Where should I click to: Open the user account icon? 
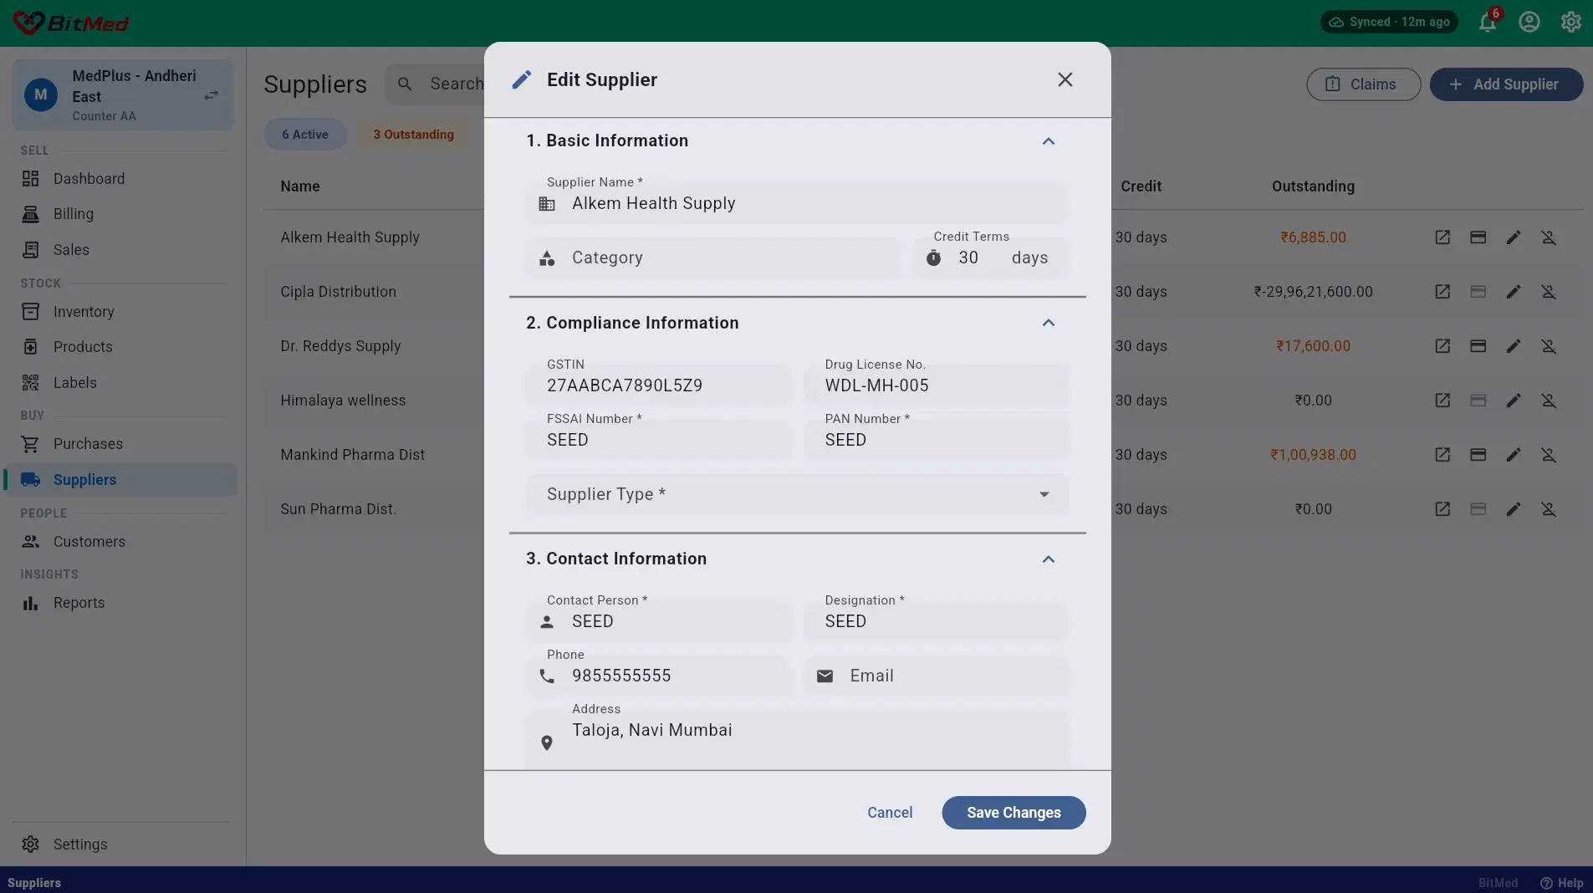coord(1529,23)
